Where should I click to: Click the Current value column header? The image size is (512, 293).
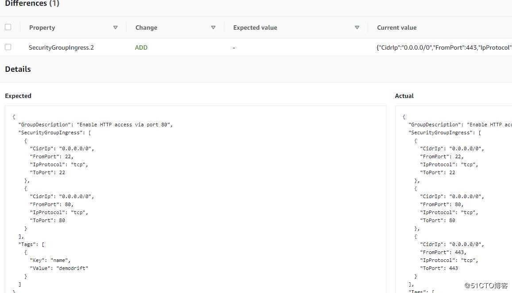pos(397,27)
